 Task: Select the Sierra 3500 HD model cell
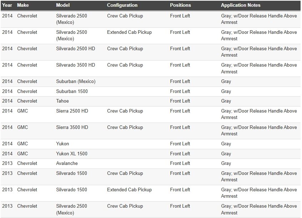72,128
